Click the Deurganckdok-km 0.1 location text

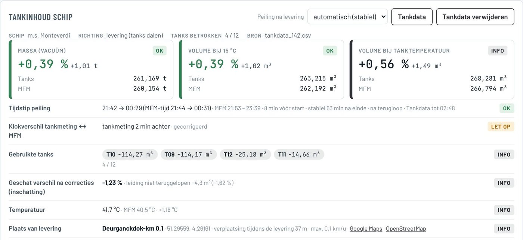click(133, 228)
